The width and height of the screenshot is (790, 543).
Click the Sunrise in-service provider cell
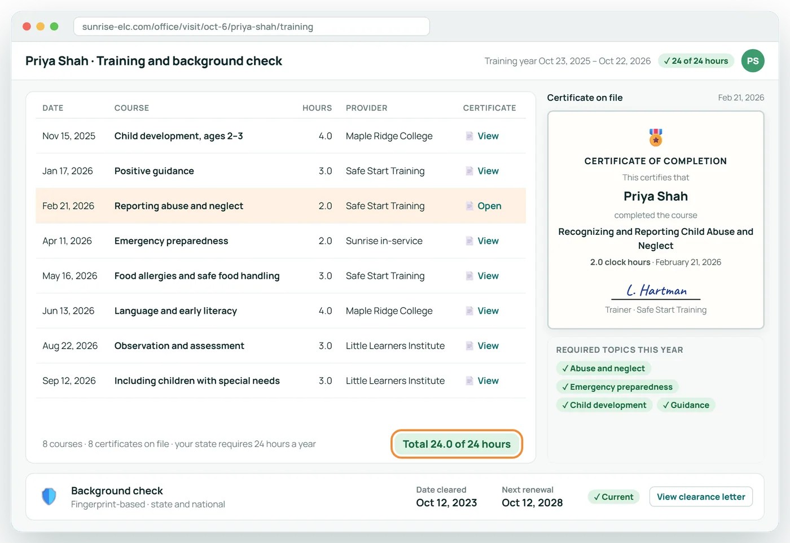(384, 241)
